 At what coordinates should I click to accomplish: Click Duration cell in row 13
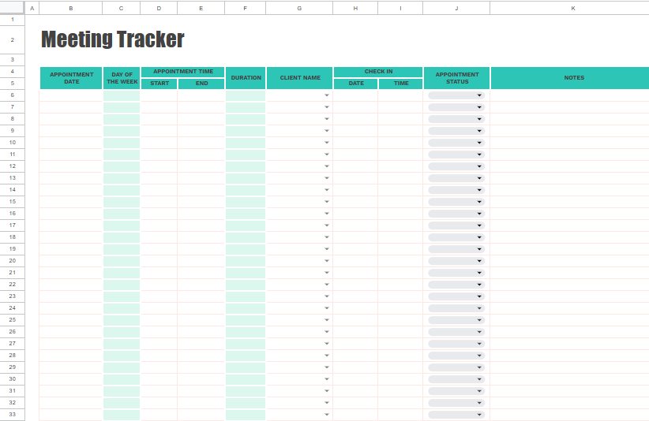point(246,178)
